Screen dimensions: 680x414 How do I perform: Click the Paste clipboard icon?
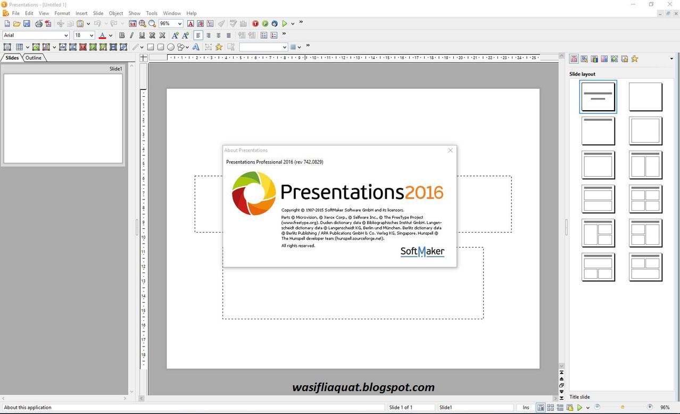[80, 23]
